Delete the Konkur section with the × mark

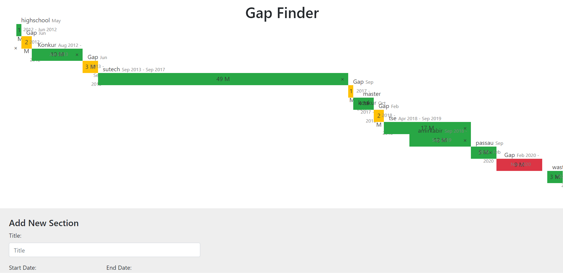coord(77,55)
